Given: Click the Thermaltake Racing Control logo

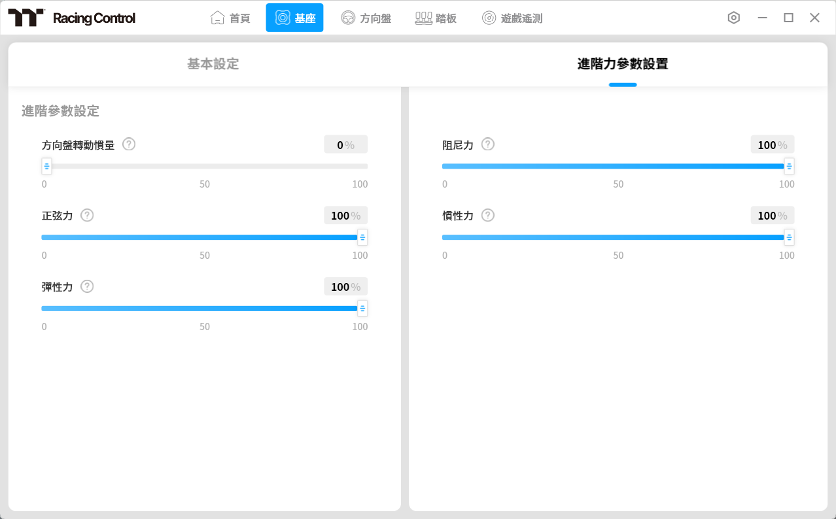Looking at the screenshot, I should click(x=71, y=18).
